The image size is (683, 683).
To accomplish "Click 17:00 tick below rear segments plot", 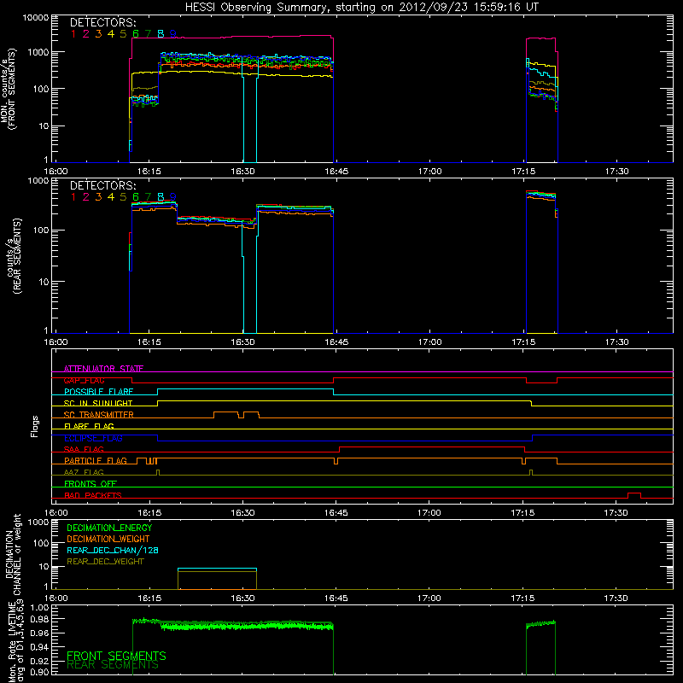I will tap(430, 342).
